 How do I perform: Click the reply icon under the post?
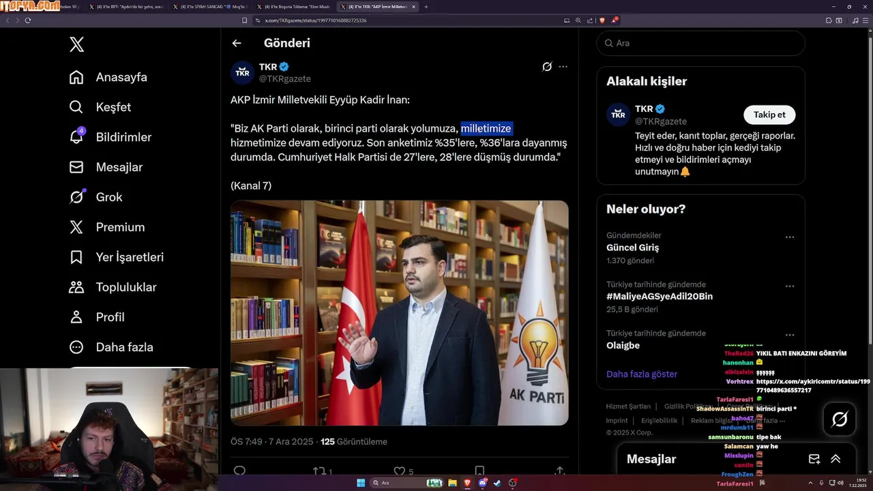coord(239,471)
